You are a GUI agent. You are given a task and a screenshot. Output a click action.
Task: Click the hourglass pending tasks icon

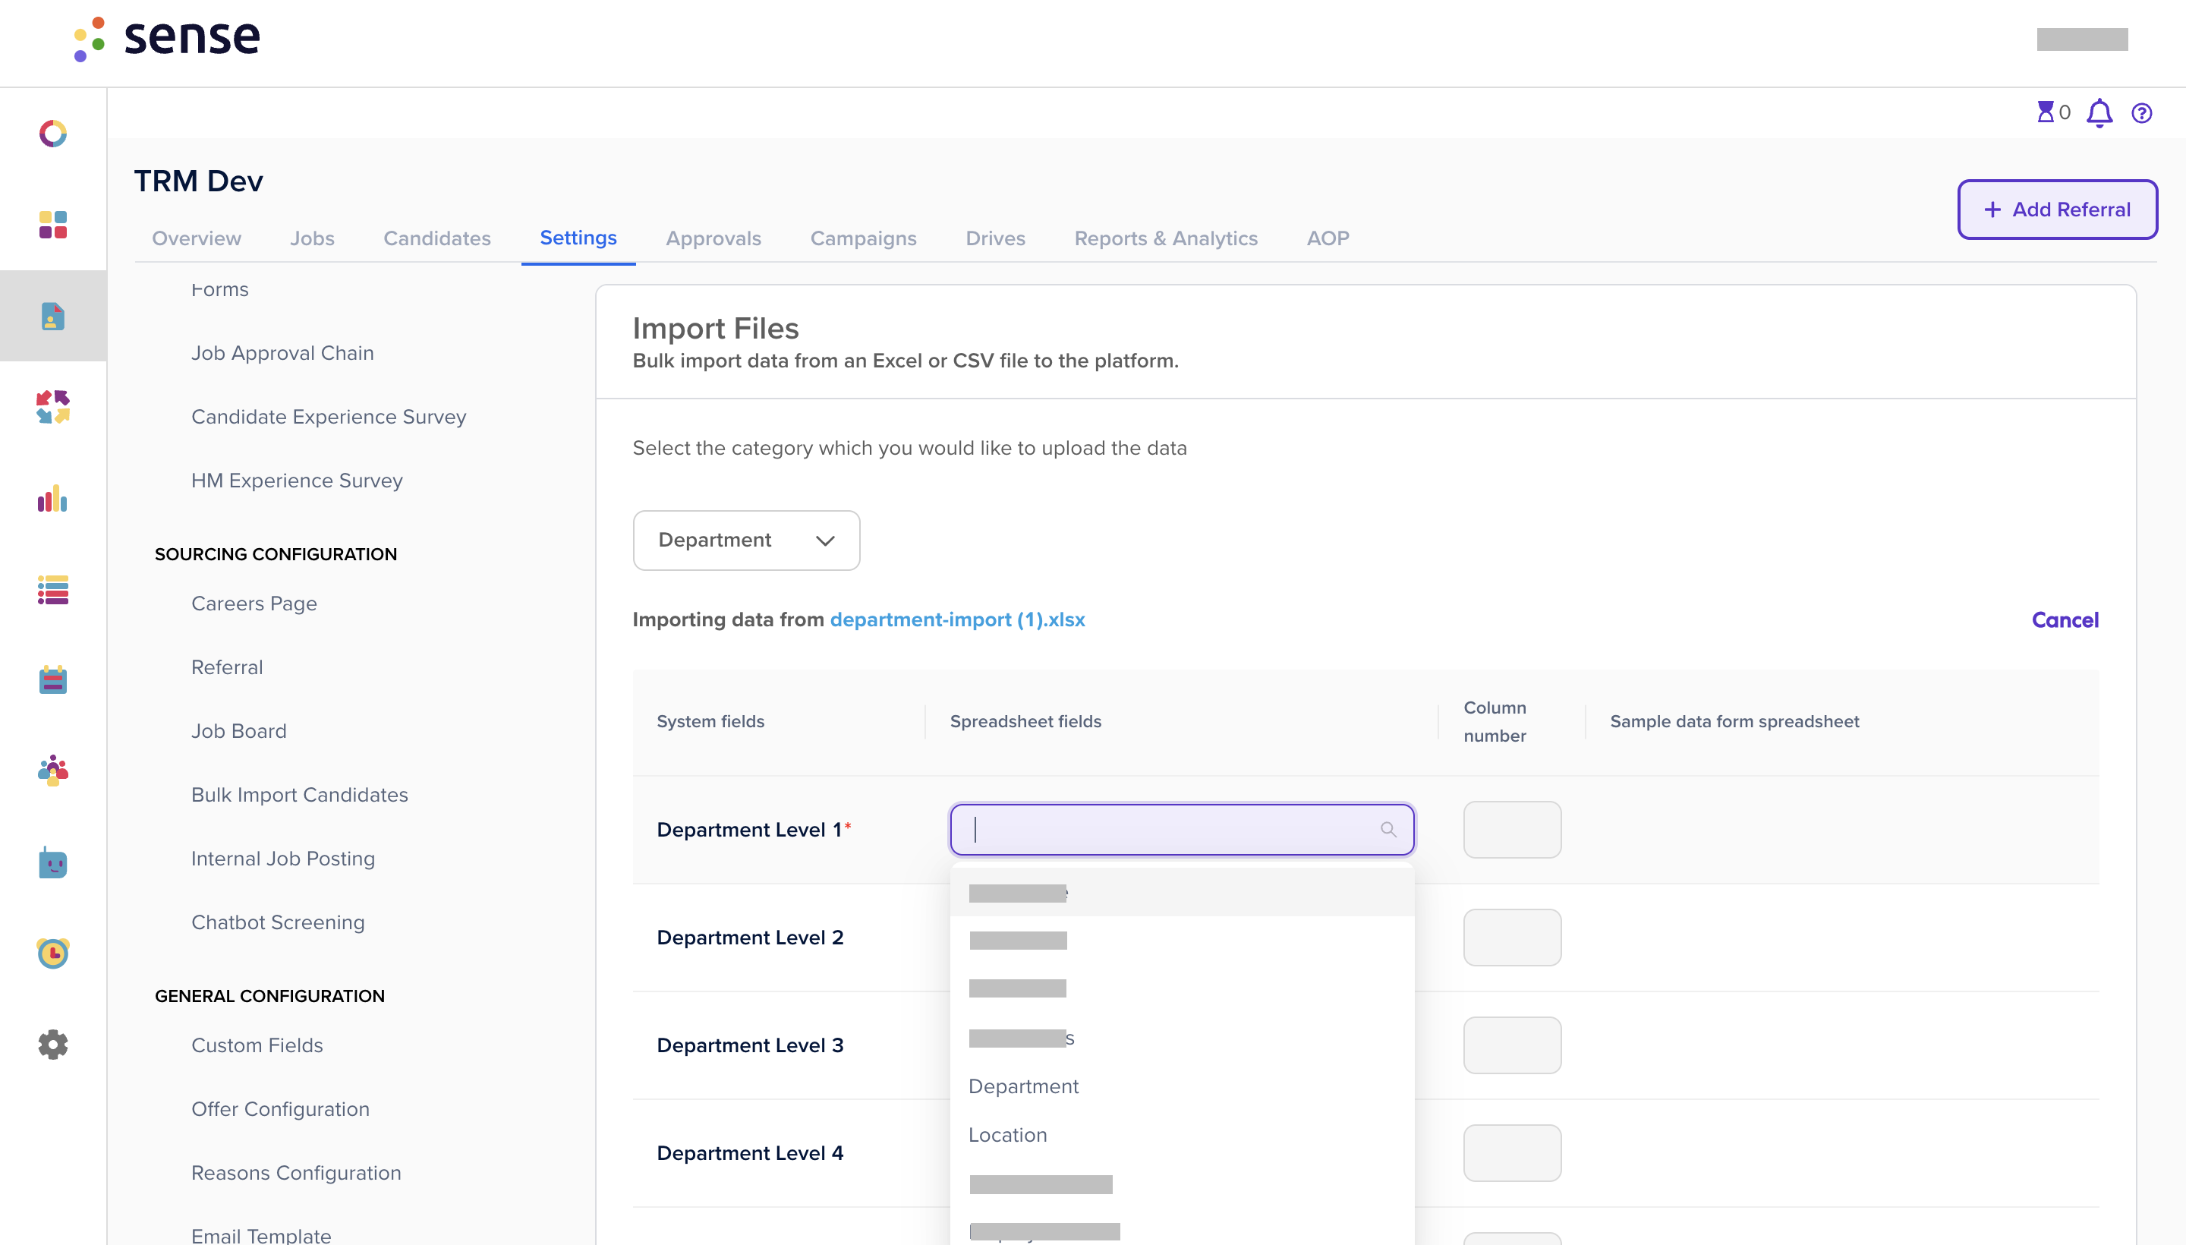(2045, 112)
